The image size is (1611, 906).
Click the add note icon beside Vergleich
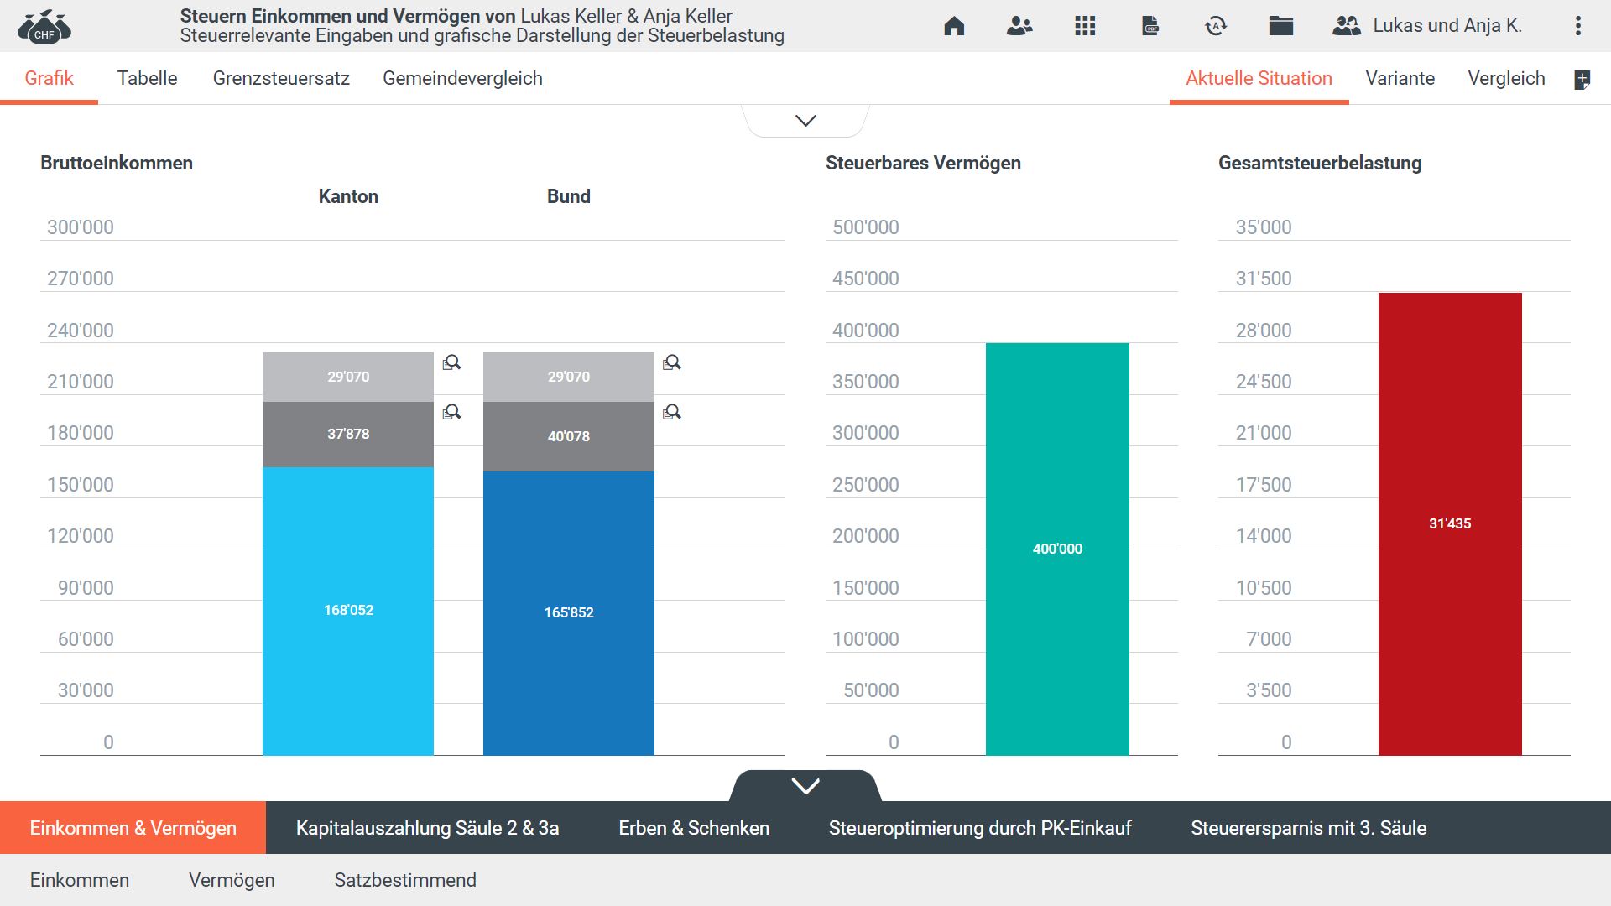pos(1582,80)
